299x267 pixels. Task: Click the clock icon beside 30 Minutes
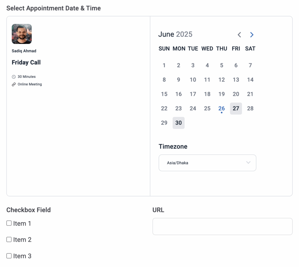[13, 76]
